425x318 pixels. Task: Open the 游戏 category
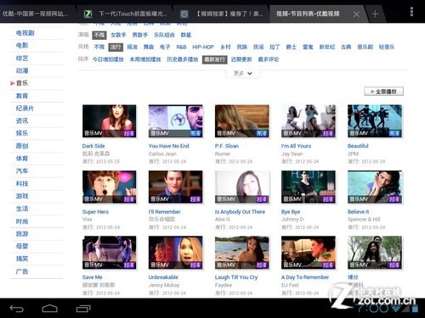click(22, 196)
